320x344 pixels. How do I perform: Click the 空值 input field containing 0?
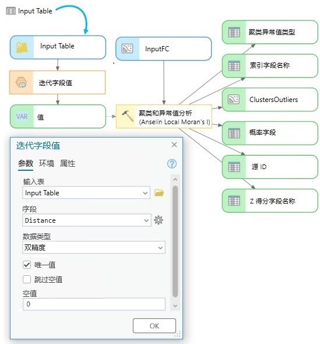(x=94, y=304)
